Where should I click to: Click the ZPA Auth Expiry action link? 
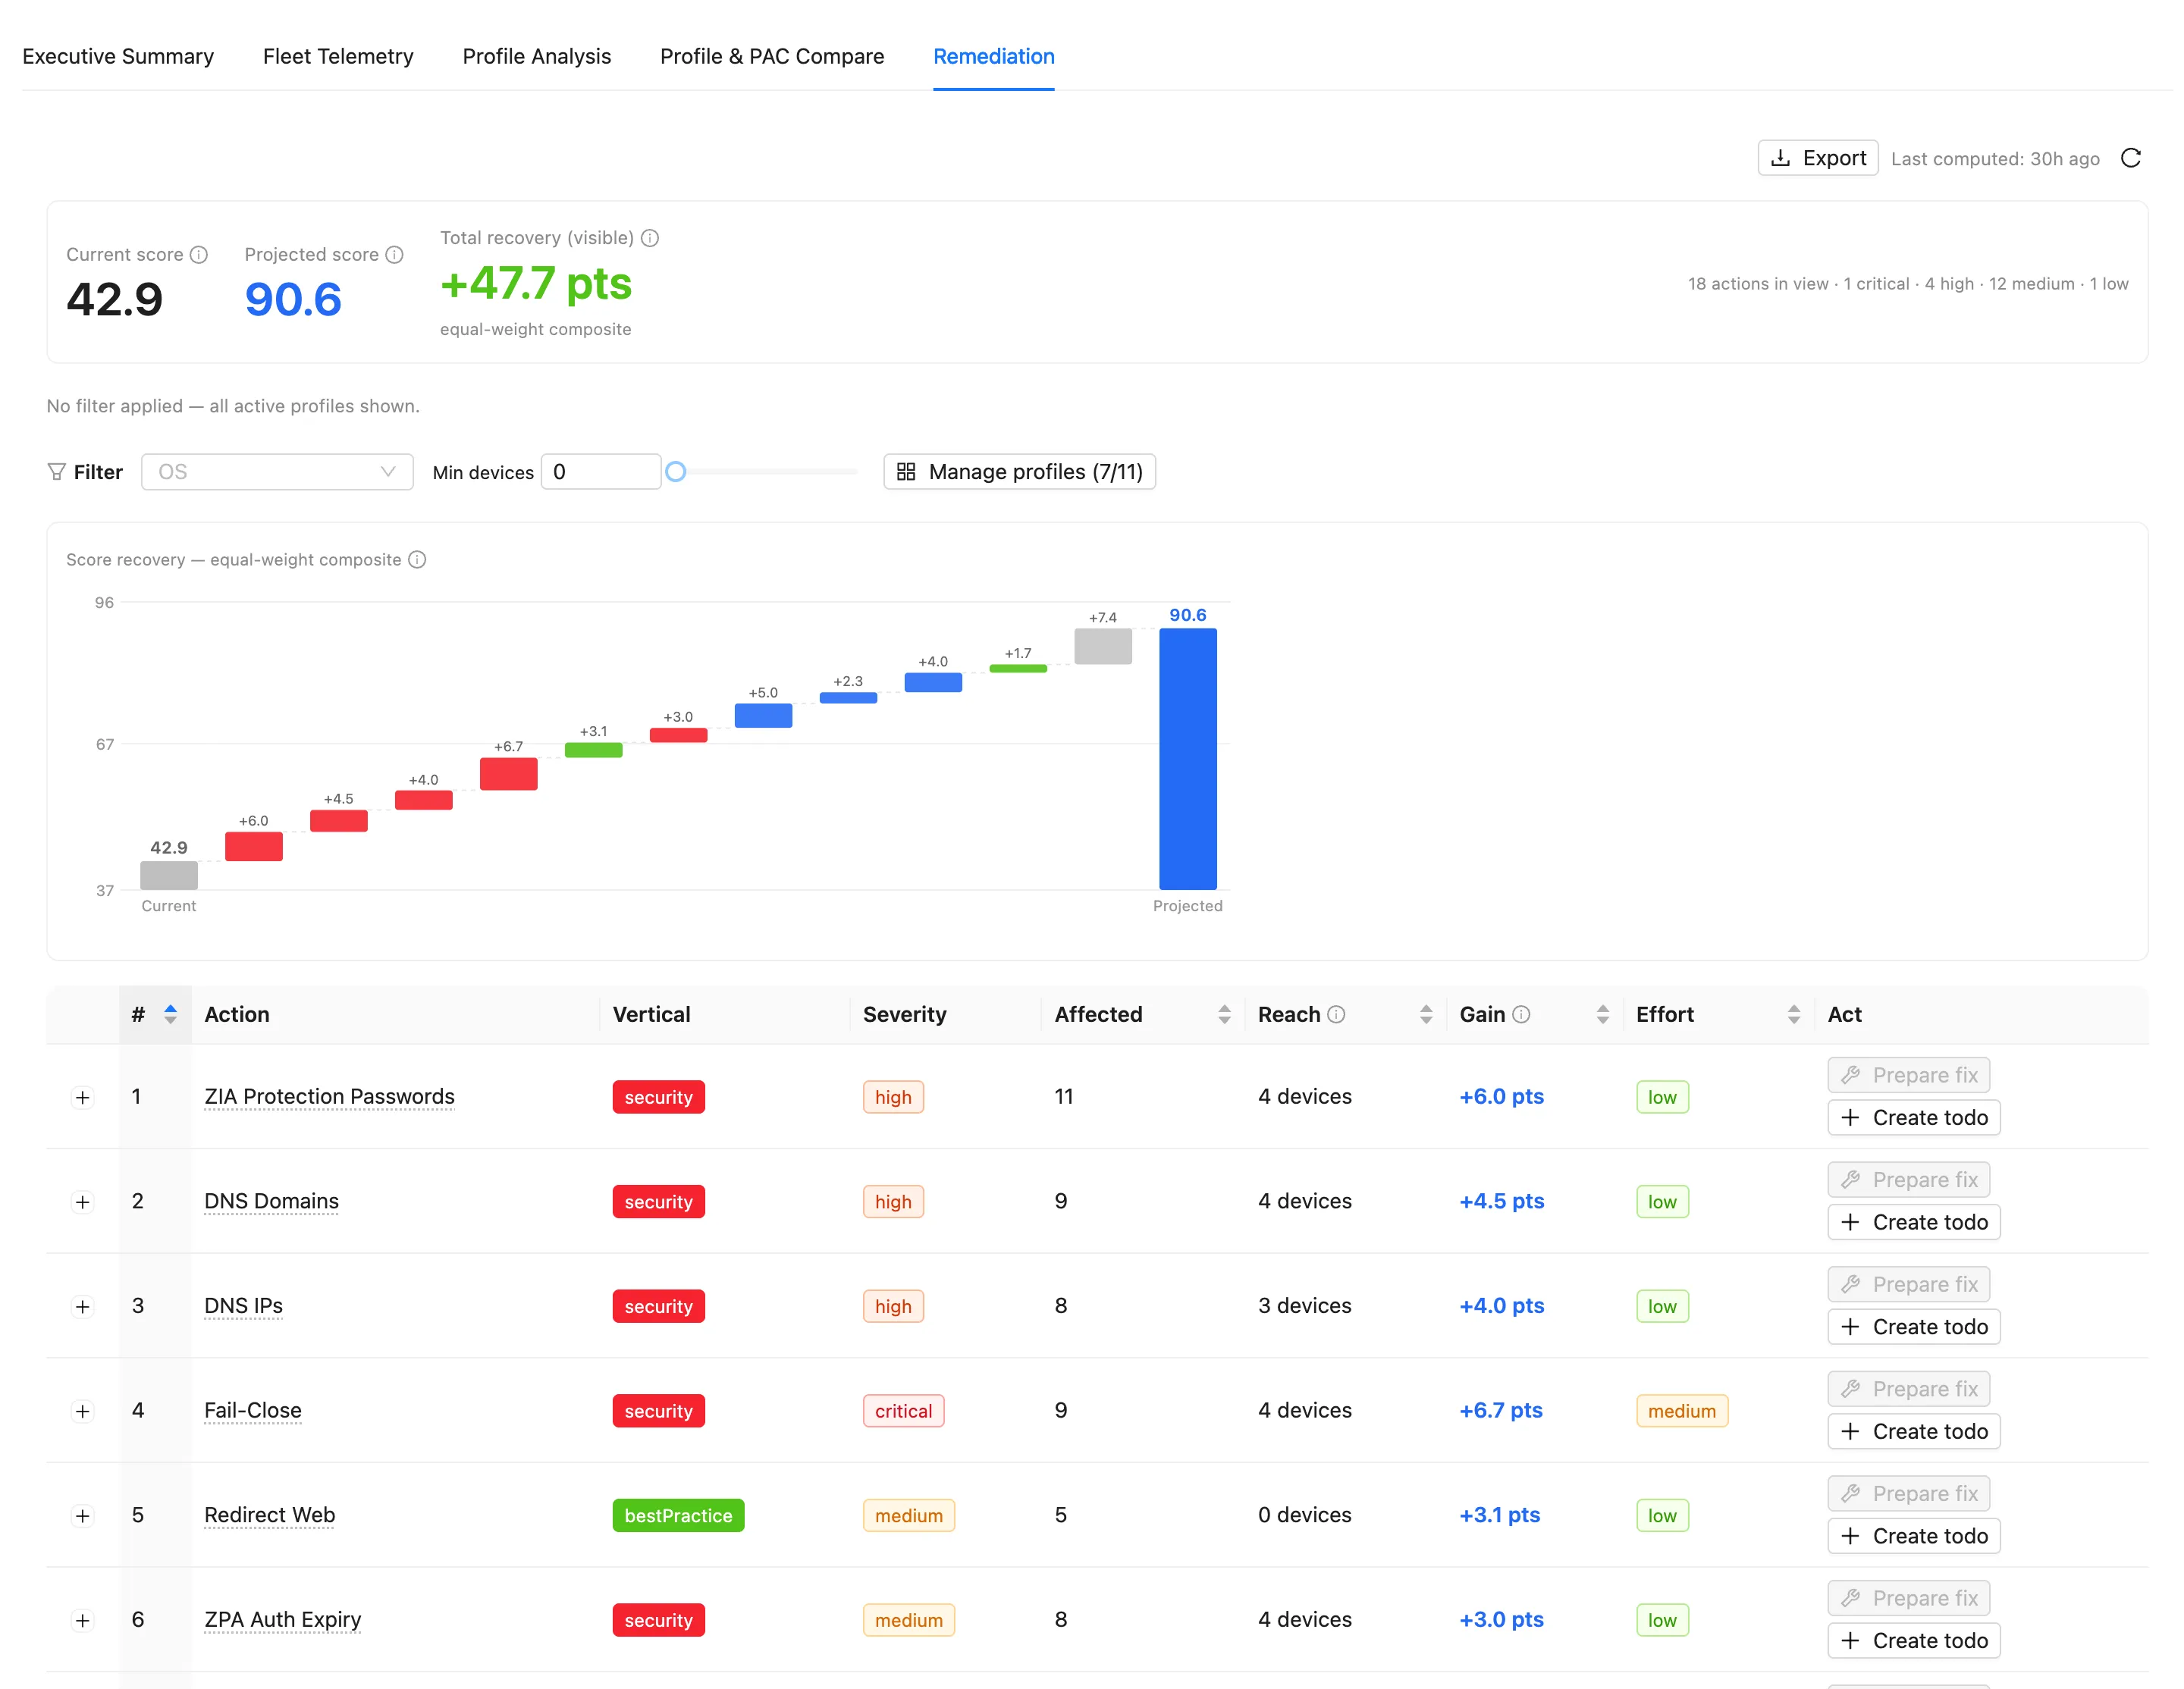tap(283, 1619)
